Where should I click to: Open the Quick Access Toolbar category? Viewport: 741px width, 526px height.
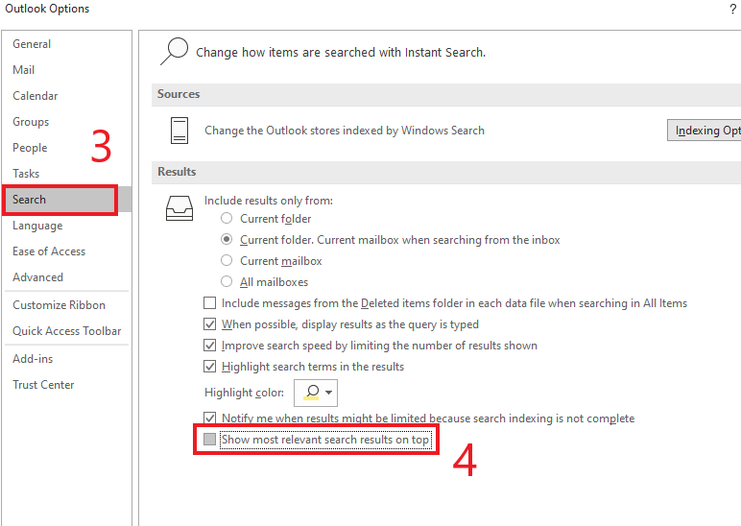coord(67,331)
